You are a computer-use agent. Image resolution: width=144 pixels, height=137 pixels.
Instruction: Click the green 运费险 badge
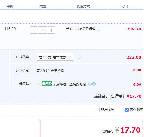pos(47,84)
